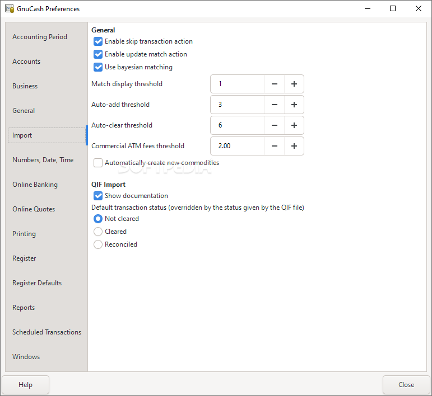
Task: Decrease Auto-add threshold with minus
Action: pos(275,105)
